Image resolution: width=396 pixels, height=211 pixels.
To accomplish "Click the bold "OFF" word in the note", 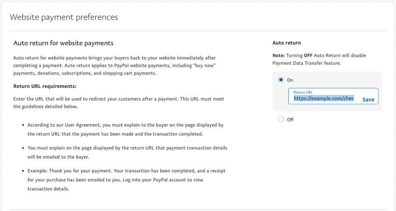I will [308, 56].
